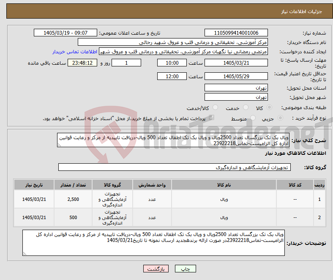Click the remaining time 23:48:12 field
The height and width of the screenshot is (280, 333).
tap(82, 63)
